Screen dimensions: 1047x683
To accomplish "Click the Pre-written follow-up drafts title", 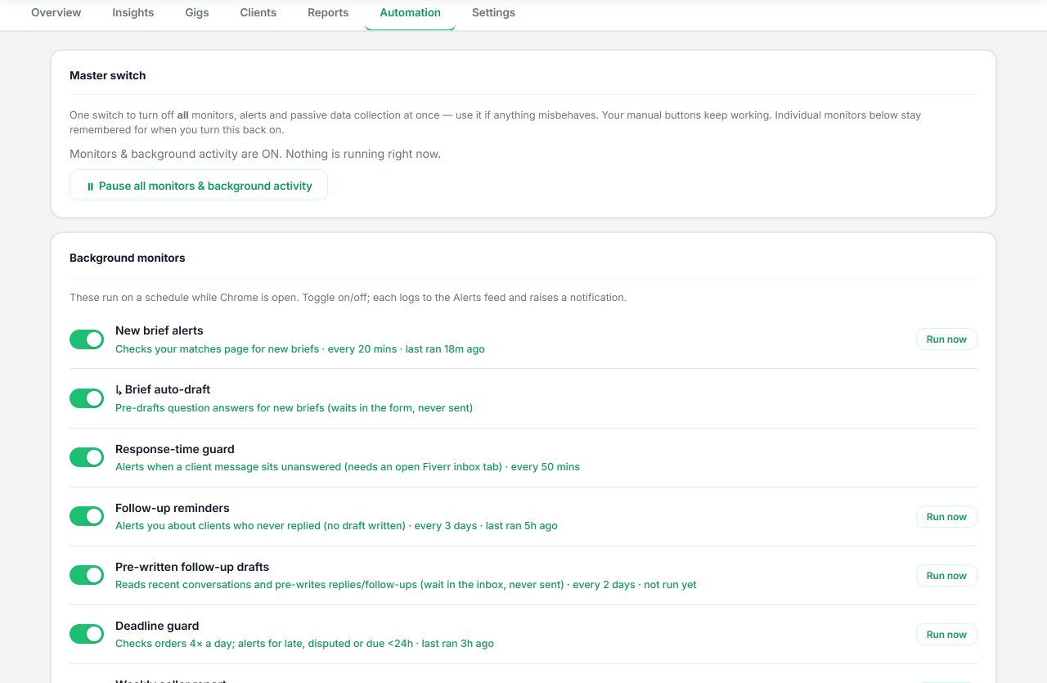I will coord(192,567).
